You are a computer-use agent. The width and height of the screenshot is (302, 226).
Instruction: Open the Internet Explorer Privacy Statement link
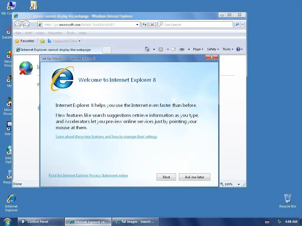pos(88,175)
